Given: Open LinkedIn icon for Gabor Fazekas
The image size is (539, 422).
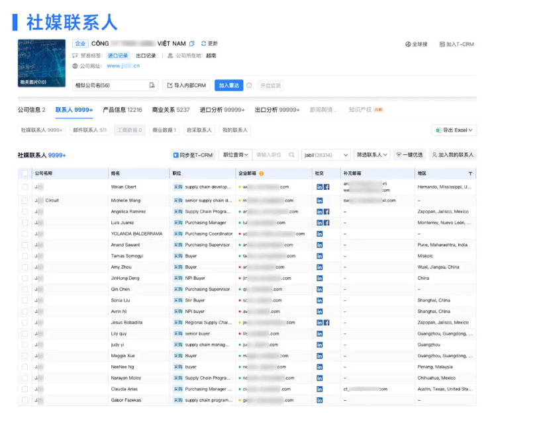Looking at the screenshot, I should point(319,400).
